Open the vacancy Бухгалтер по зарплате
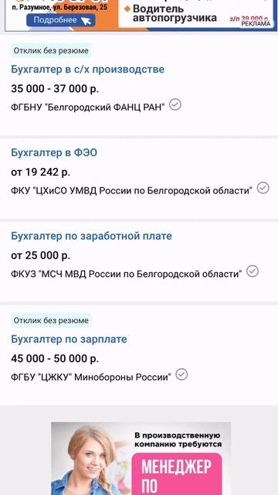Image resolution: width=278 pixels, height=495 pixels. click(x=69, y=339)
